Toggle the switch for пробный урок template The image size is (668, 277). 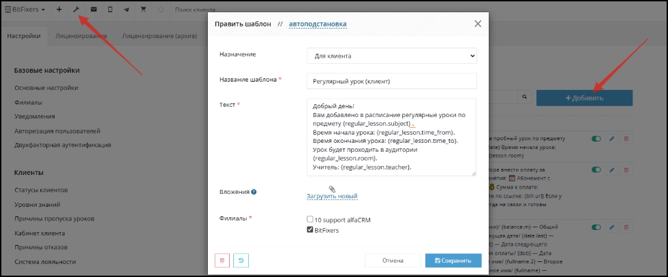596,138
